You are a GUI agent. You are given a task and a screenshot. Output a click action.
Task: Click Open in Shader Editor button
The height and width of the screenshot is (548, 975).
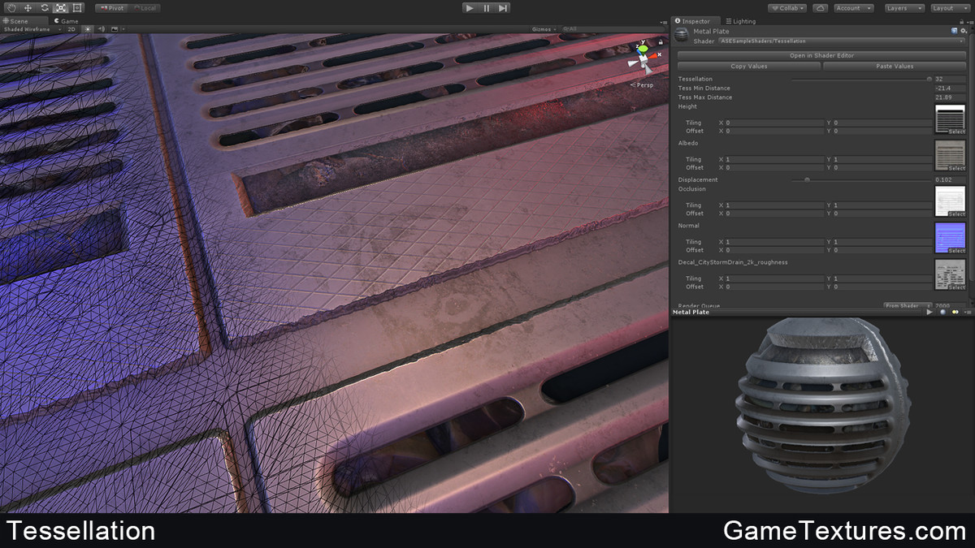[x=821, y=55]
